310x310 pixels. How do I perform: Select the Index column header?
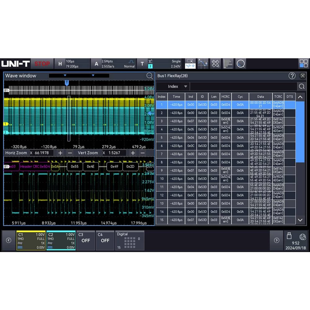(162, 97)
